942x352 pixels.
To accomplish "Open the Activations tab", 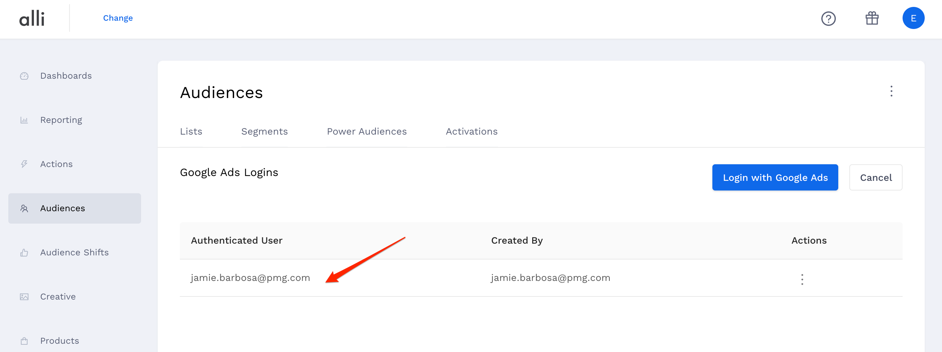I will tap(471, 131).
